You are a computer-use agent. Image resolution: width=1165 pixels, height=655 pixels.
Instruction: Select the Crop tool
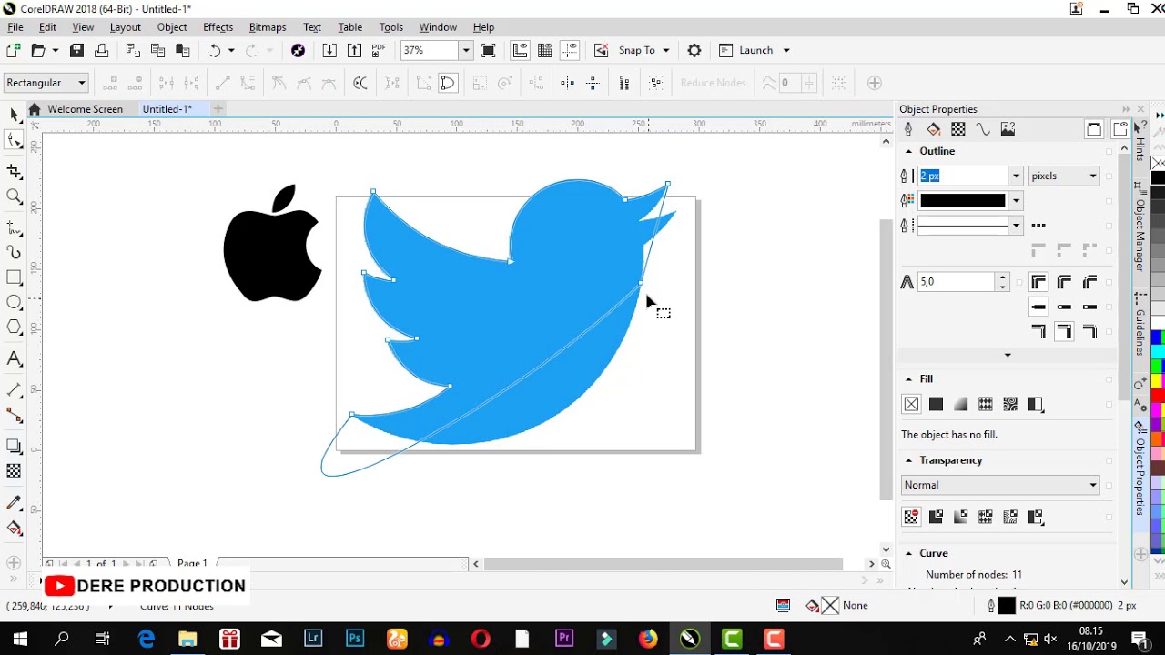tap(14, 171)
